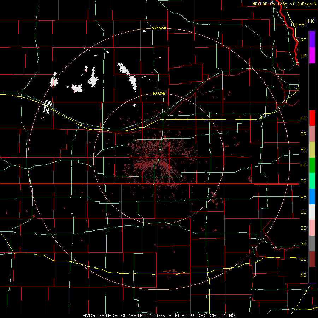Click the RA light-green legend swatch

[x=312, y=181]
